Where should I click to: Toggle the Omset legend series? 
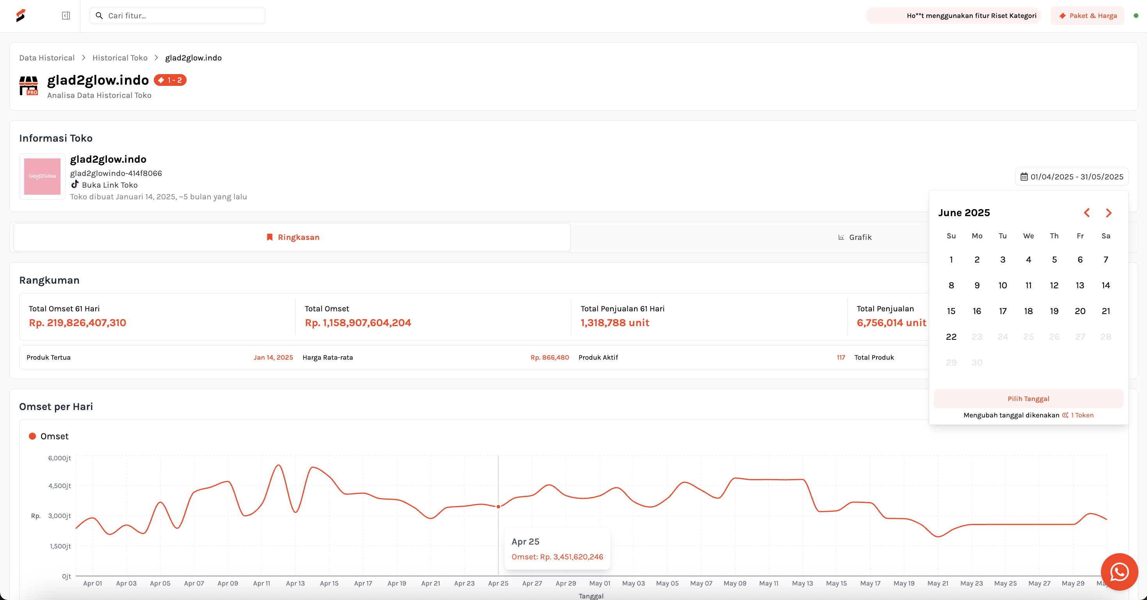pyautogui.click(x=48, y=436)
